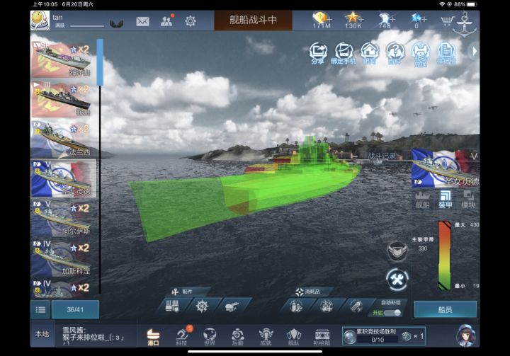Screen dimensions: 510x356
Task: Open the 后勤 logistics menu
Action: tap(238, 337)
